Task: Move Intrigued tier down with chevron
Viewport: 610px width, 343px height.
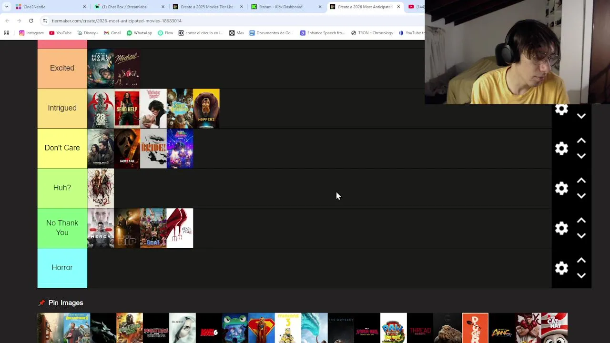Action: point(581,116)
